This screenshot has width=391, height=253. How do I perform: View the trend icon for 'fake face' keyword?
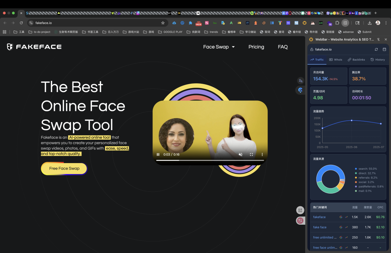point(346,227)
